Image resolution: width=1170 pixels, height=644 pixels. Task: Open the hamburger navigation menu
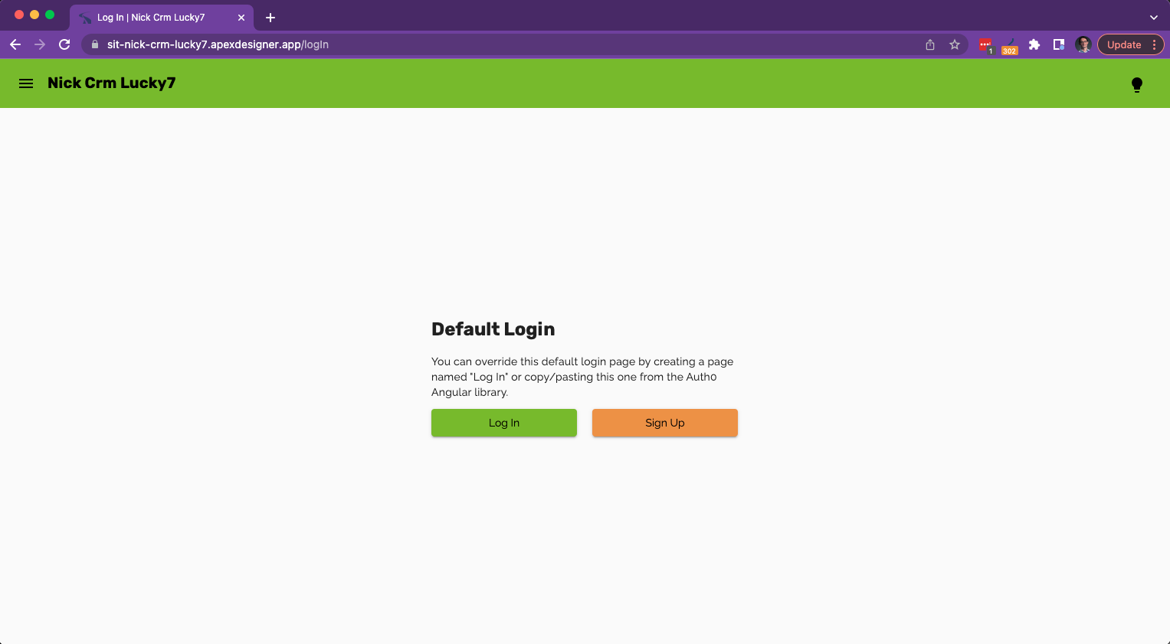pyautogui.click(x=26, y=83)
